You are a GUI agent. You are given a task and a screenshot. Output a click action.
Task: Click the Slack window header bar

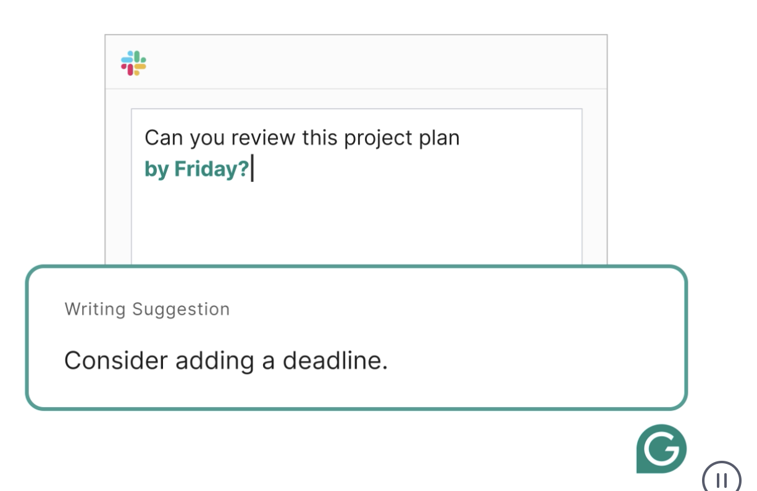tap(356, 62)
